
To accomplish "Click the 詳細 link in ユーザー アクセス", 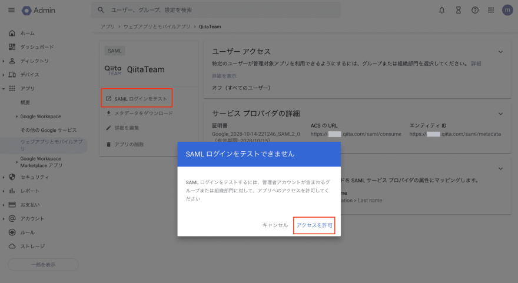I will pyautogui.click(x=476, y=64).
